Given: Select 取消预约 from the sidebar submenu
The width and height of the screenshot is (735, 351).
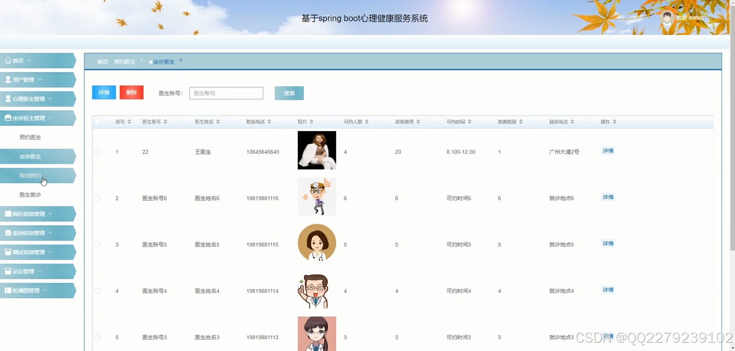Looking at the screenshot, I should pos(31,175).
